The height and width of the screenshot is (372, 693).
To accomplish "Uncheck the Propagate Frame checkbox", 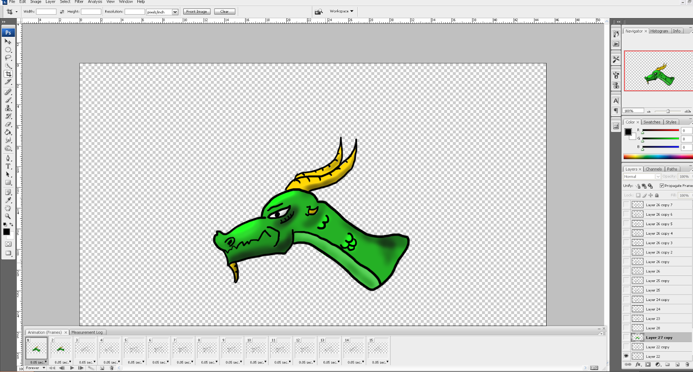I will point(662,186).
